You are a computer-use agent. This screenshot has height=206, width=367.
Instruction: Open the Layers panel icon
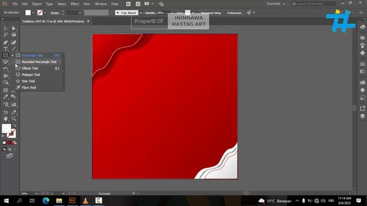tap(362, 116)
